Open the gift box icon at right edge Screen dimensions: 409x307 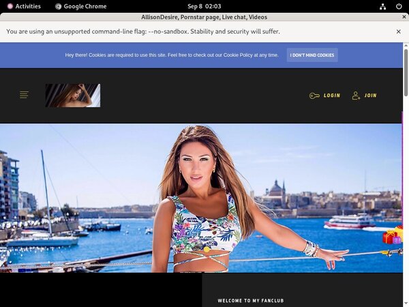[x=393, y=236]
